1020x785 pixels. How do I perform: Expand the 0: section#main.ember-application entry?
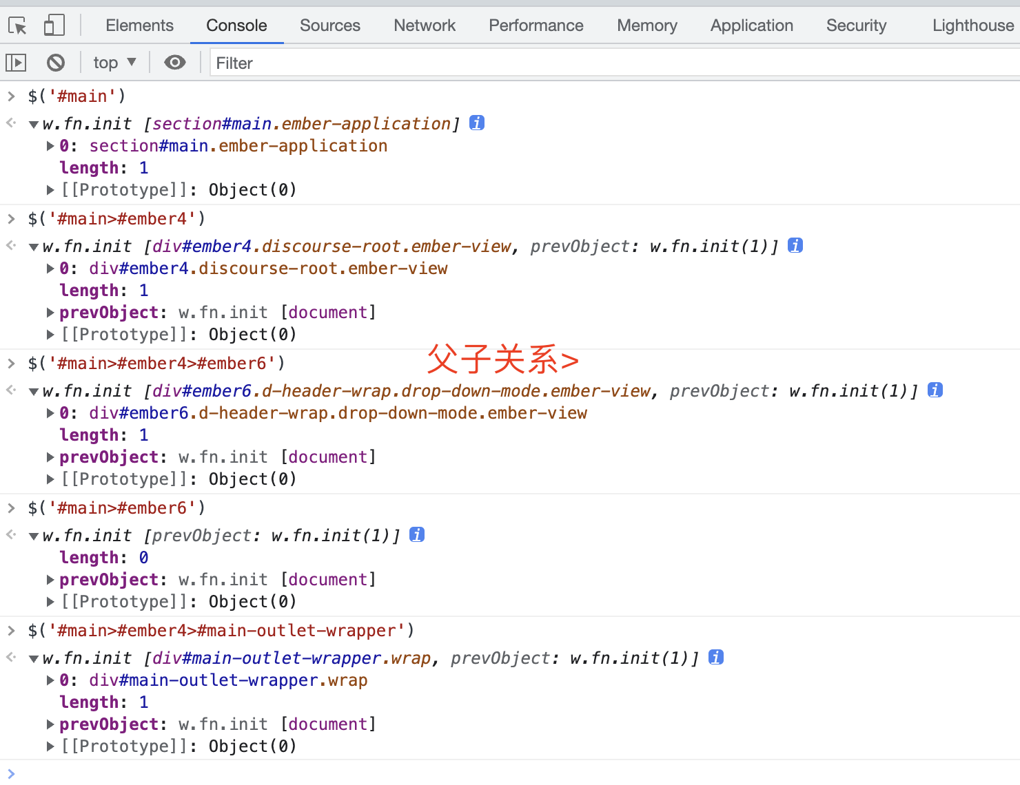50,146
